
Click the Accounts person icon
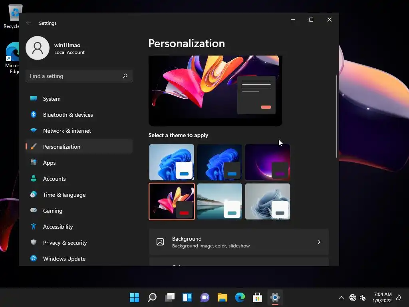point(34,178)
